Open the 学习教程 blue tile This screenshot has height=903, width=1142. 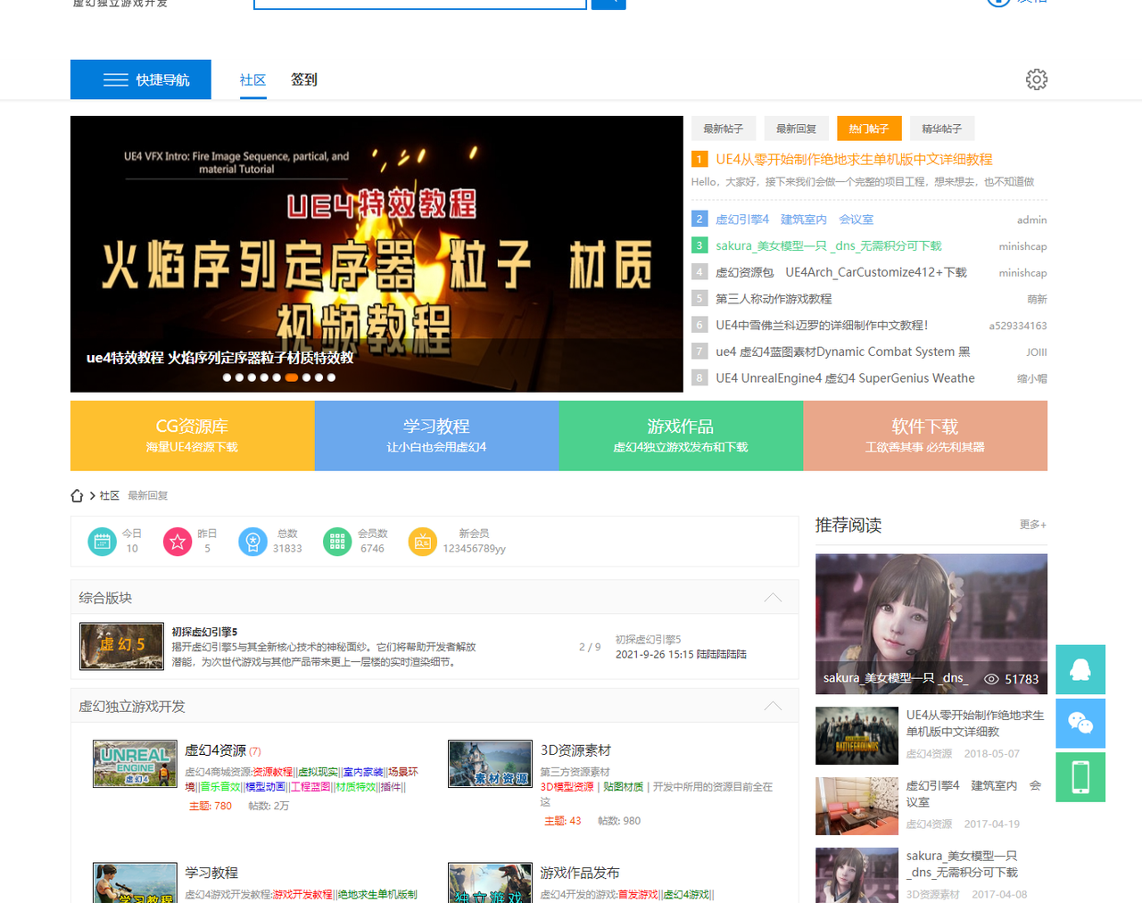point(436,435)
